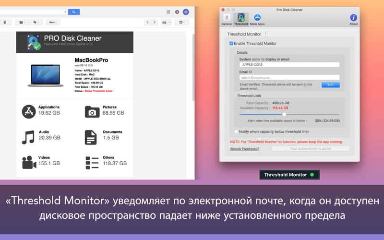384x240 pixels.
Task: Go to the next email arrow
Action: tap(154, 22)
